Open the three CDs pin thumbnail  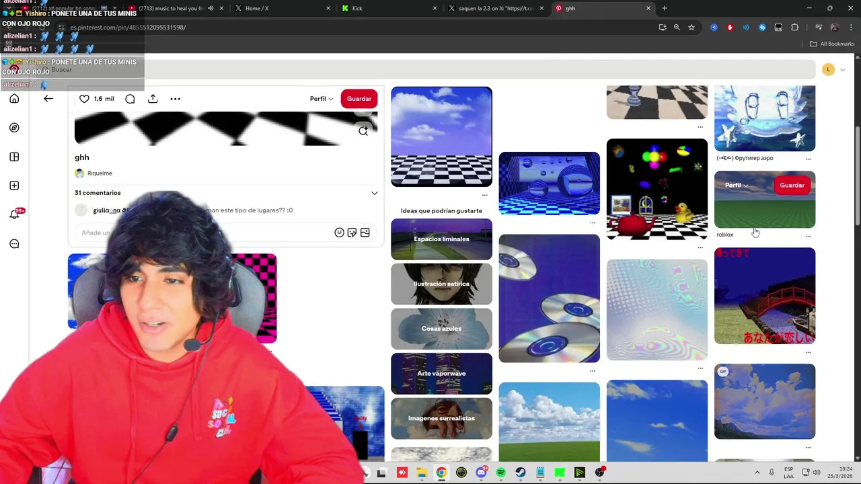(550, 298)
